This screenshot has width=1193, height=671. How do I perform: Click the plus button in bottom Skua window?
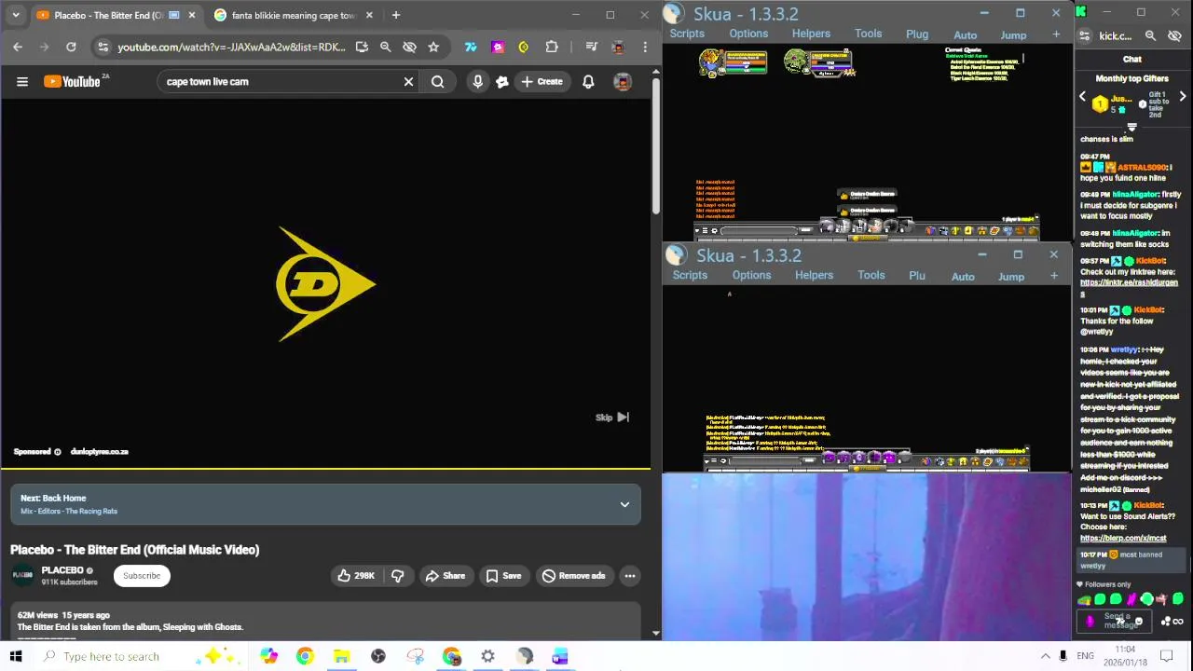pos(1054,276)
